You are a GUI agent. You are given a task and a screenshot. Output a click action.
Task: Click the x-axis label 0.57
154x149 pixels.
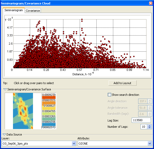point(79,70)
